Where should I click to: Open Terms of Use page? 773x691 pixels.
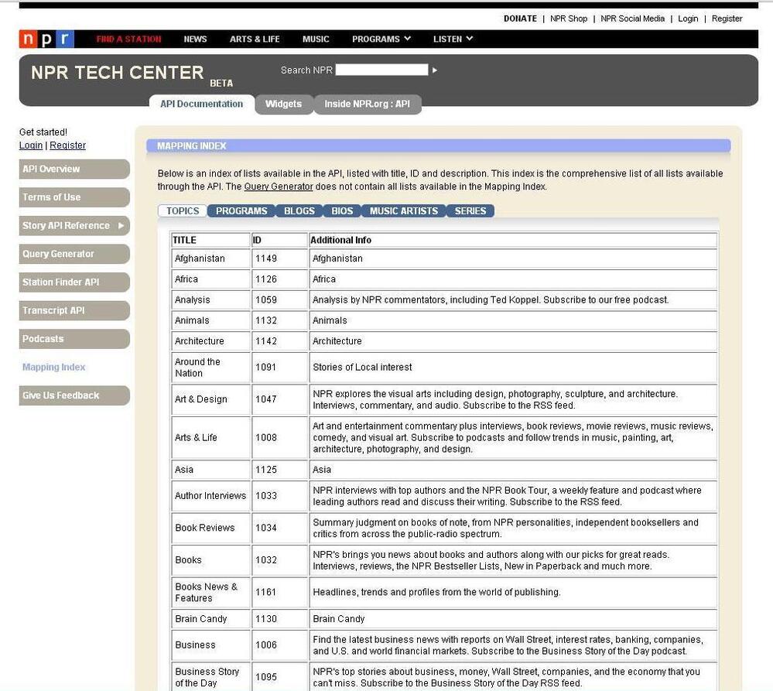pyautogui.click(x=74, y=197)
